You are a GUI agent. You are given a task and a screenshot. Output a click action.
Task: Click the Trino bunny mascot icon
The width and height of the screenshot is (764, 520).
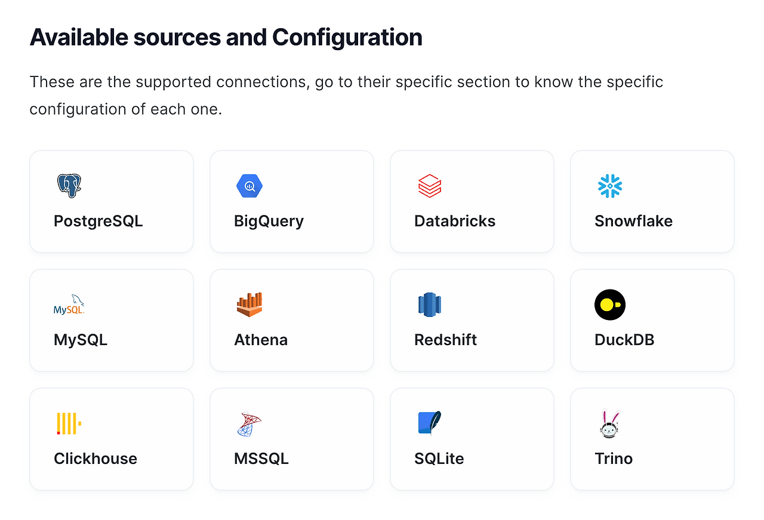pos(610,424)
